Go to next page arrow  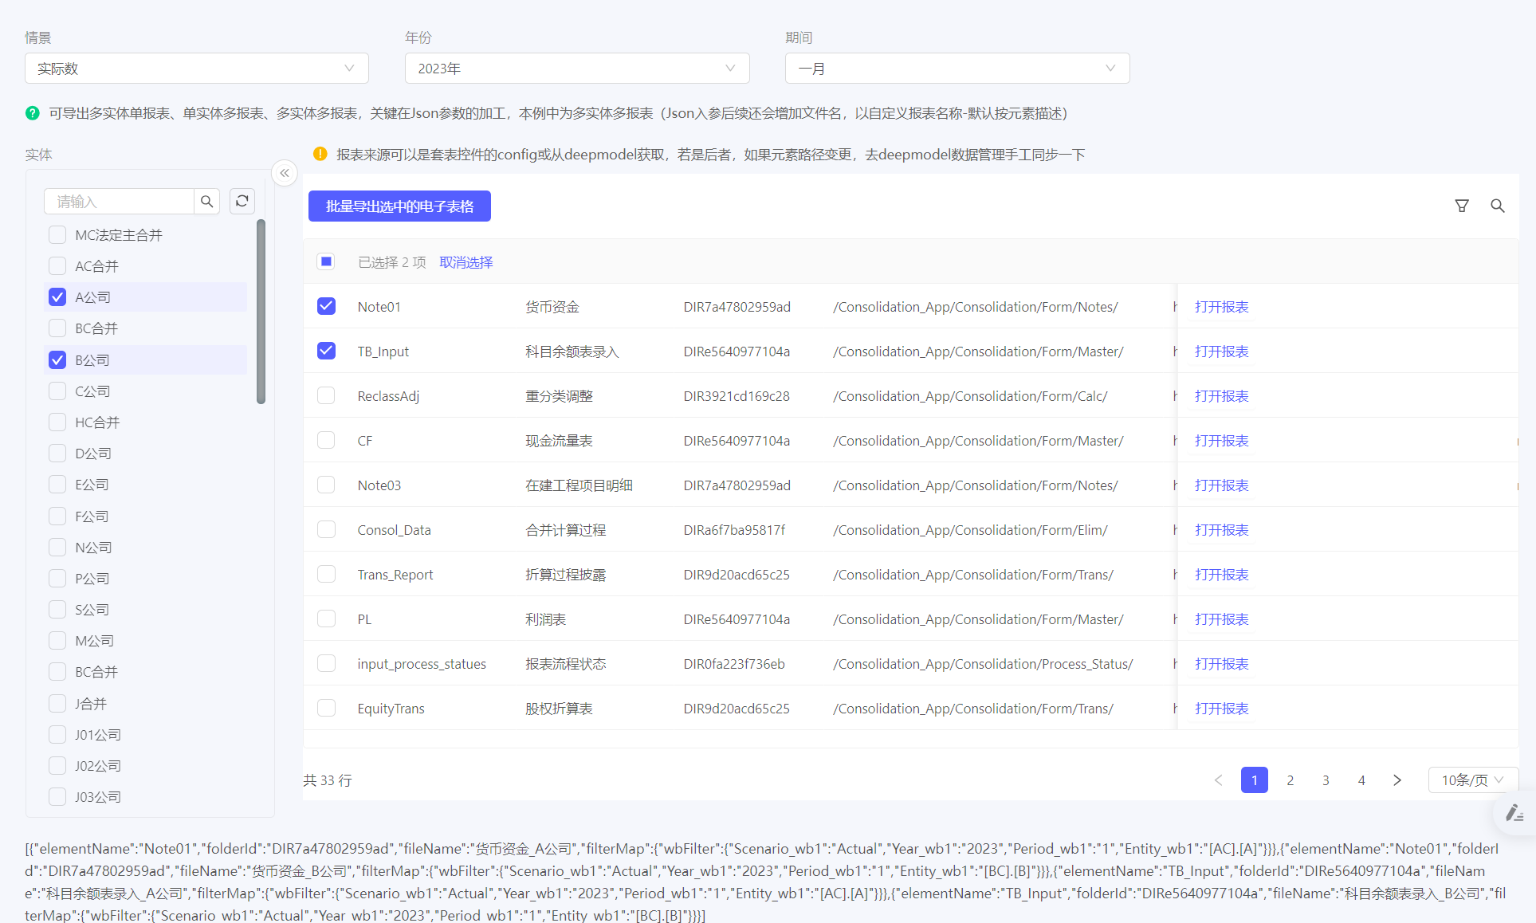click(1397, 780)
